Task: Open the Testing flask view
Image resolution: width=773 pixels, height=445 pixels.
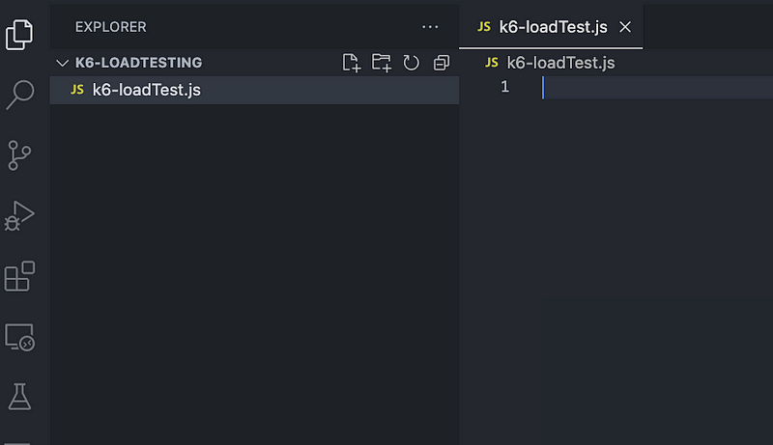Action: (x=20, y=396)
